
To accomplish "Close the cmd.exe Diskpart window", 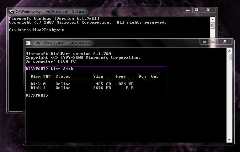I will coord(208,10).
